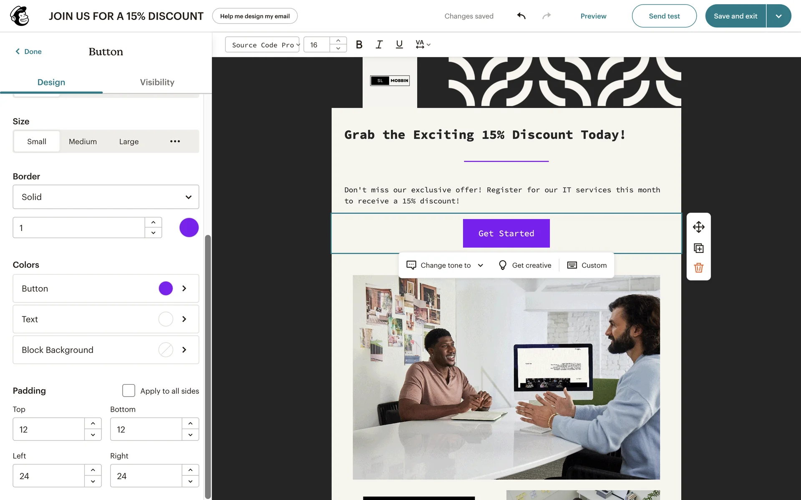Click the purple border color swatch

point(189,227)
